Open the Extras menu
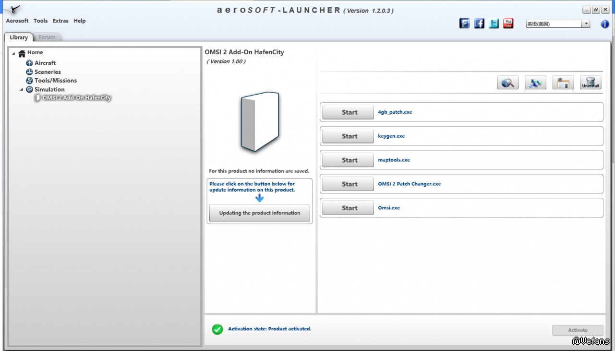Viewport: 615px width, 351px height. pos(60,21)
